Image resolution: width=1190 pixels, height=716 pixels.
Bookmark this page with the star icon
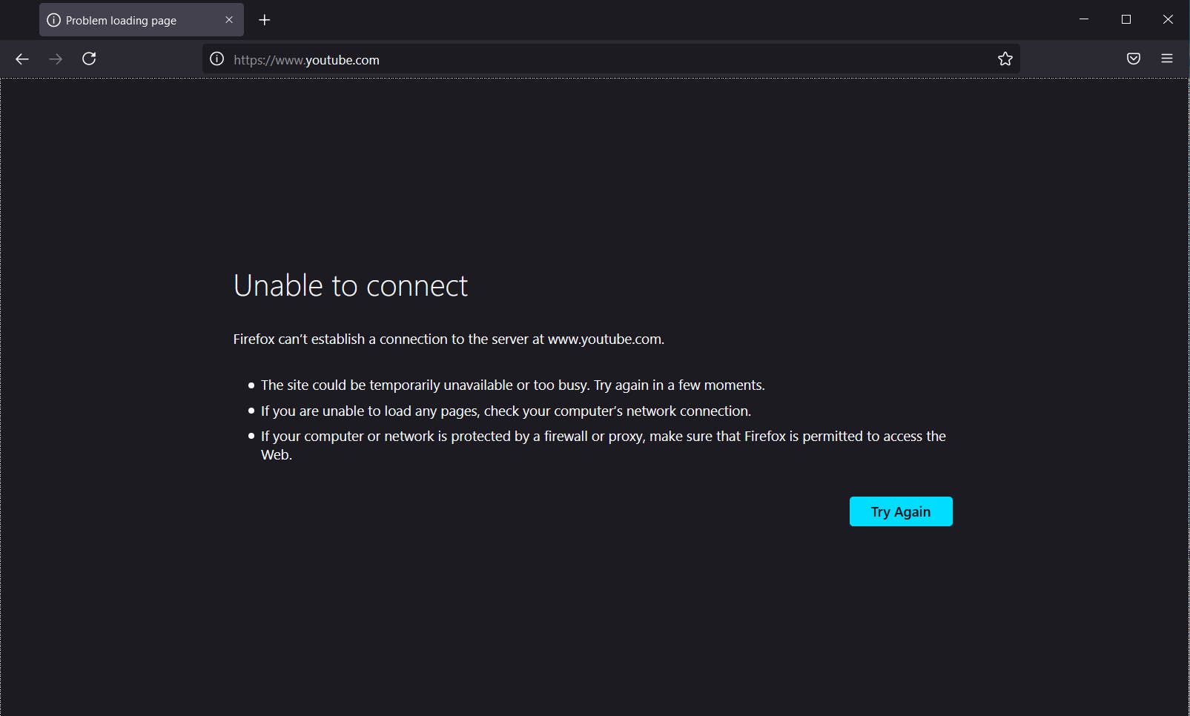pyautogui.click(x=1005, y=59)
